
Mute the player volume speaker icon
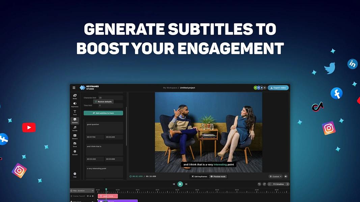[x=286, y=176]
